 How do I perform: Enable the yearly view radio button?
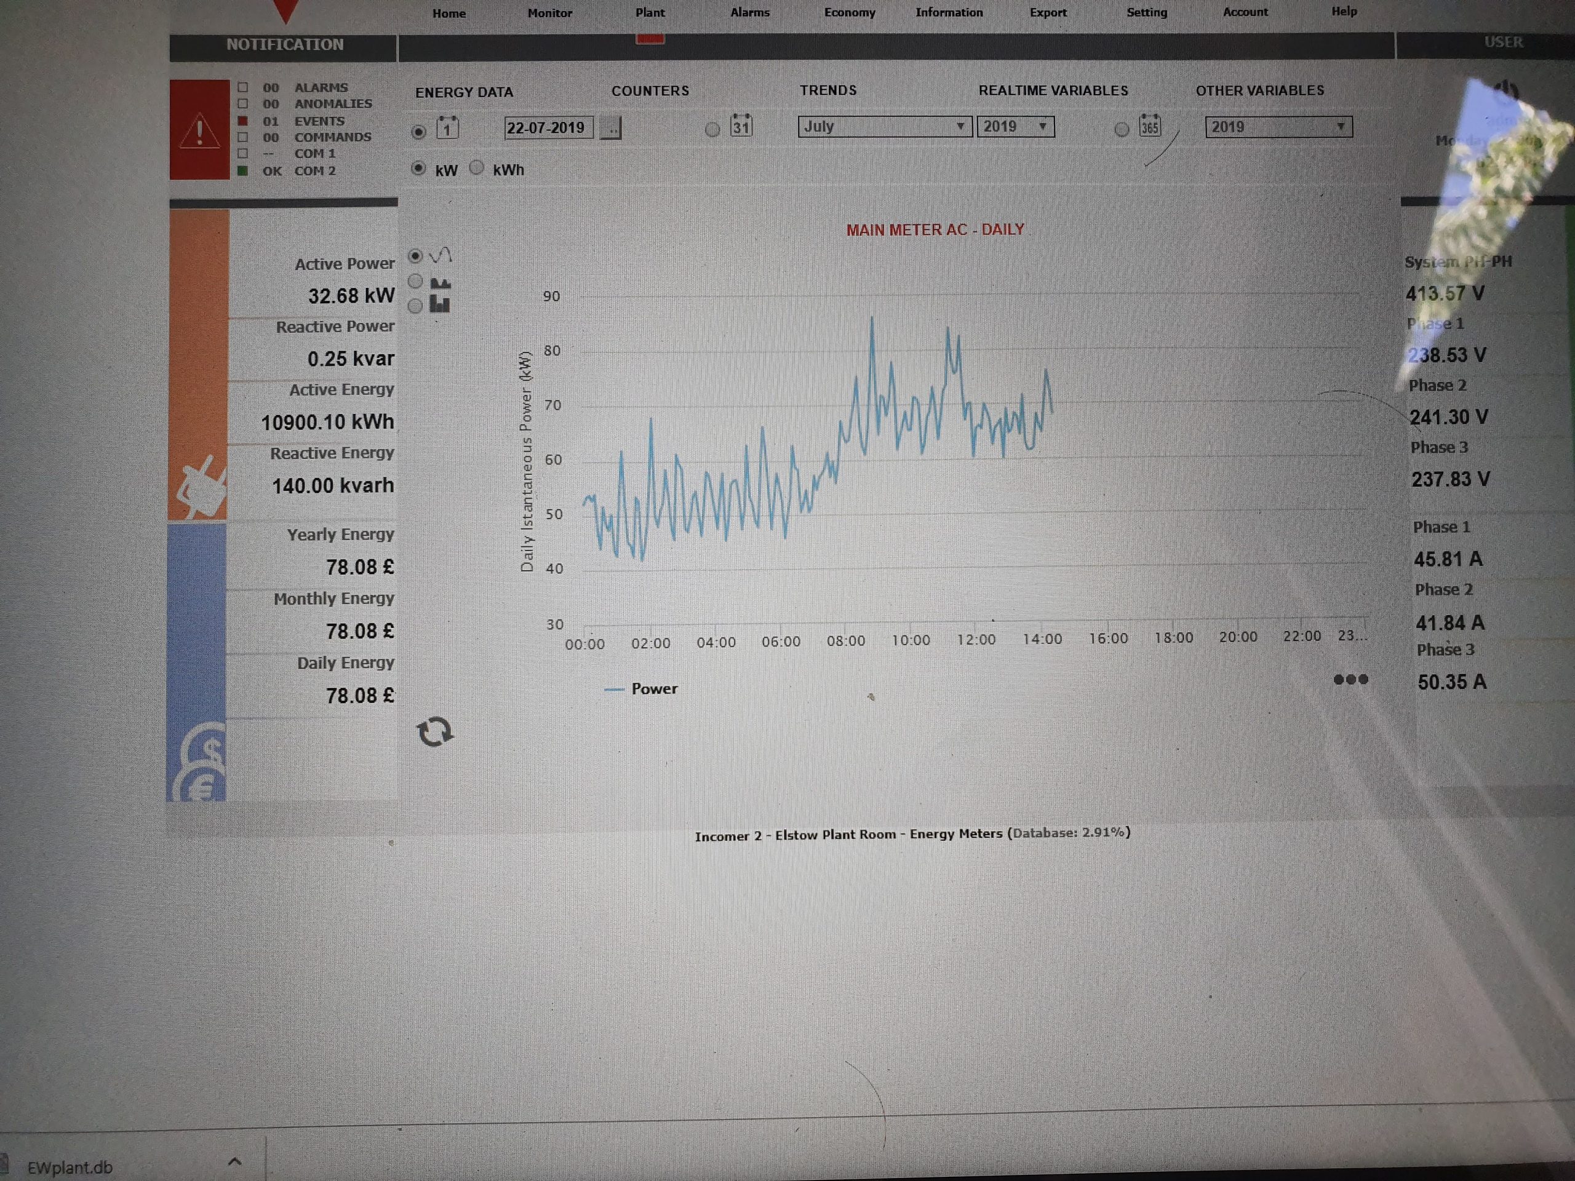tap(1122, 129)
